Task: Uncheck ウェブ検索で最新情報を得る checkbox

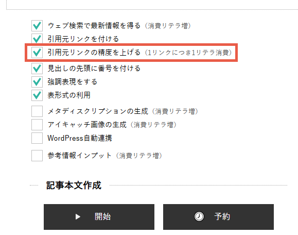Action: tap(37, 26)
